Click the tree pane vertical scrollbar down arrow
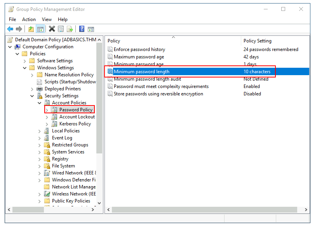 point(99,203)
